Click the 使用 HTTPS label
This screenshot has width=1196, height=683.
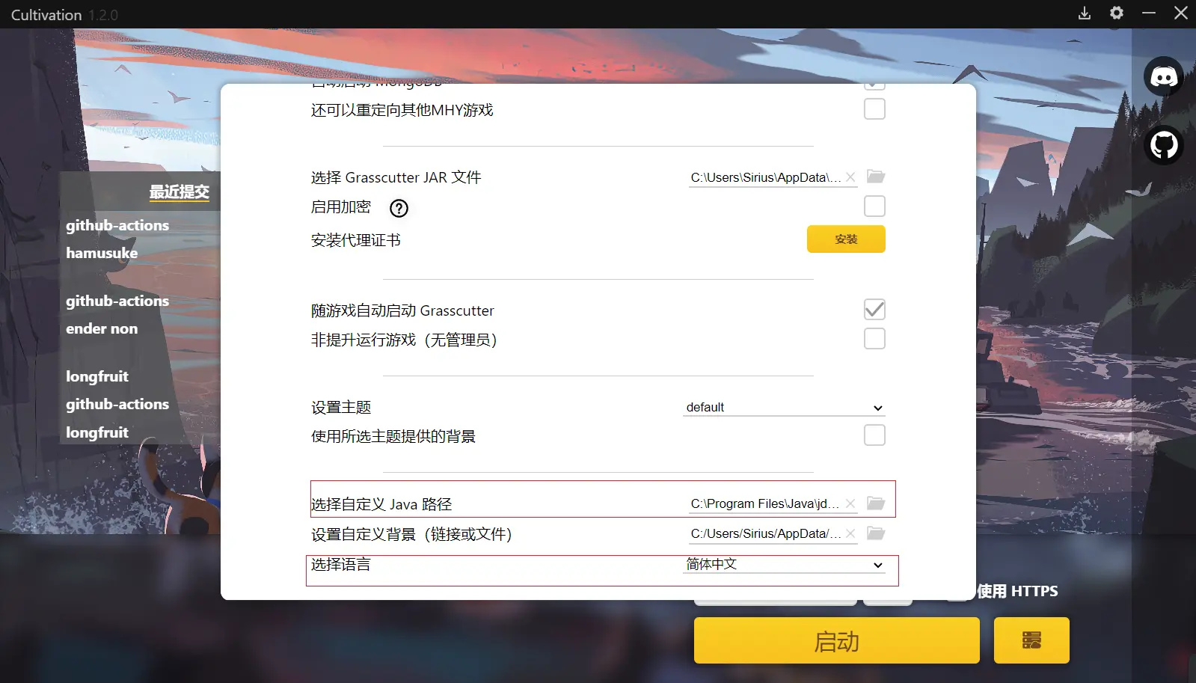pos(1017,591)
